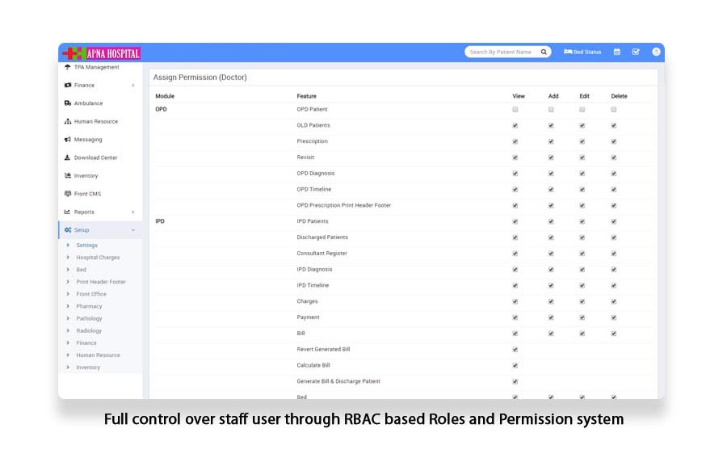The height and width of the screenshot is (462, 727).
Task: Open the Front CMS menu
Action: pos(87,194)
